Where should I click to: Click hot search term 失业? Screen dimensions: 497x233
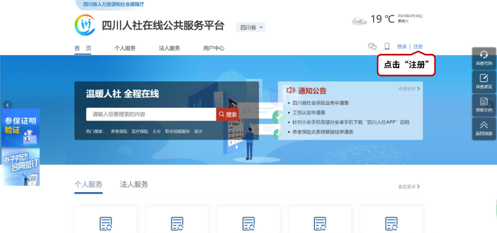pyautogui.click(x=156, y=131)
